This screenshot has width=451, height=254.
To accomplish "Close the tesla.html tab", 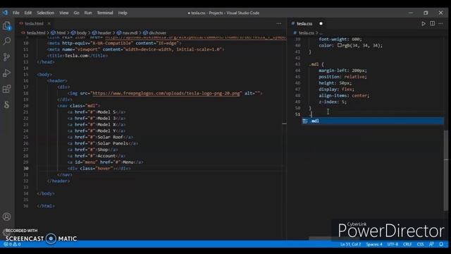I will pyautogui.click(x=49, y=23).
